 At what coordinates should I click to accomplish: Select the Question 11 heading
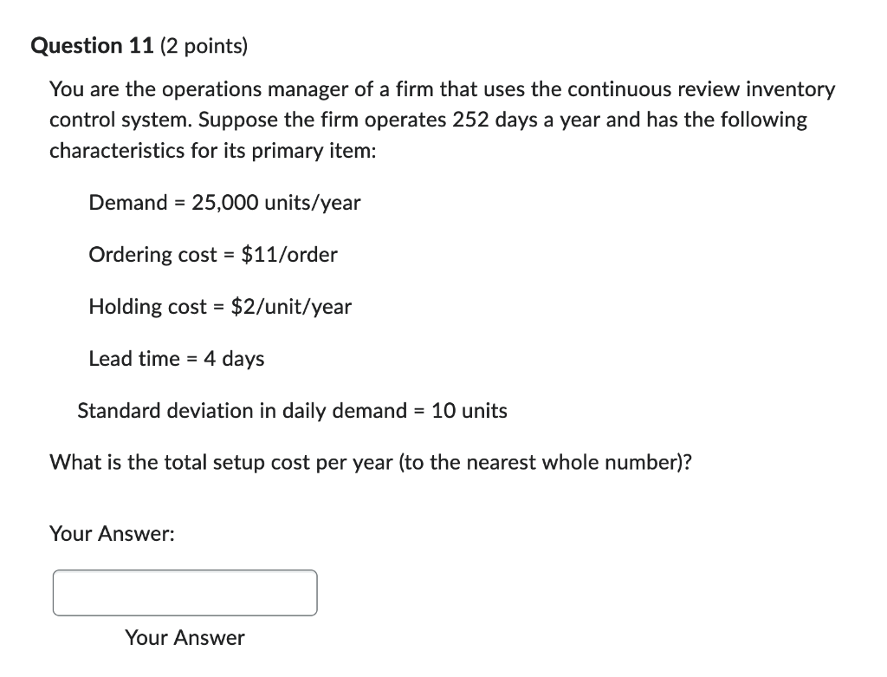(x=92, y=45)
